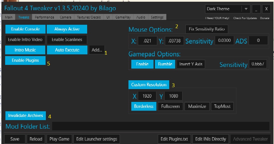The height and width of the screenshot is (144, 274).
Task: Click the Save button
Action: (15, 139)
